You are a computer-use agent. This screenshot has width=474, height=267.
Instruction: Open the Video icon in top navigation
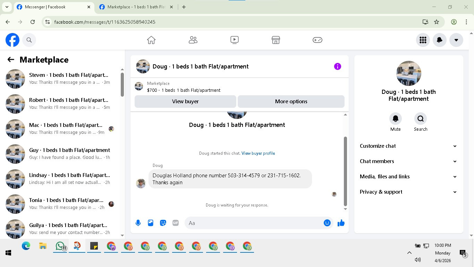pos(235,40)
